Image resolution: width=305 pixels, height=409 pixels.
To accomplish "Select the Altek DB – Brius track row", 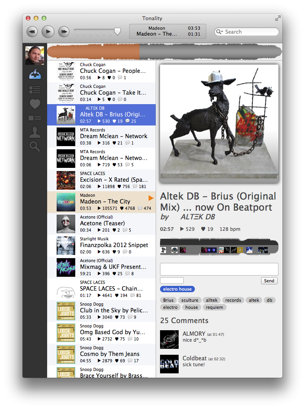I will pyautogui.click(x=101, y=115).
